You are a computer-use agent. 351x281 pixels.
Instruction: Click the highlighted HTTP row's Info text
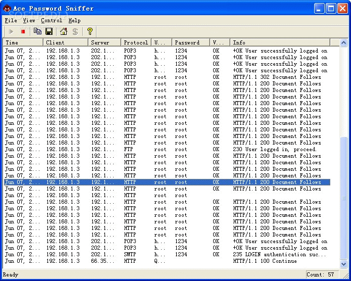click(x=277, y=182)
